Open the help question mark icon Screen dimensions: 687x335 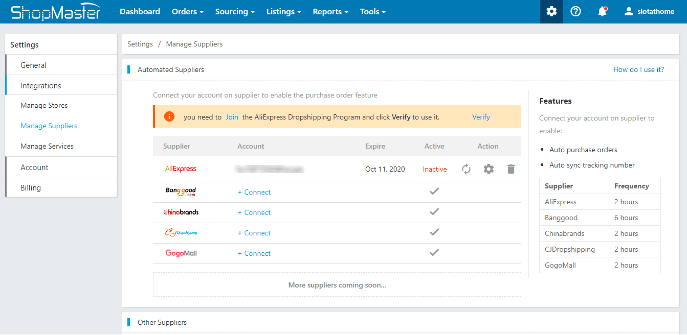click(575, 11)
